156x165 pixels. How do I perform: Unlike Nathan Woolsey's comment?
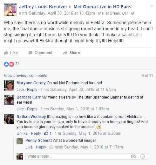tap(22, 134)
